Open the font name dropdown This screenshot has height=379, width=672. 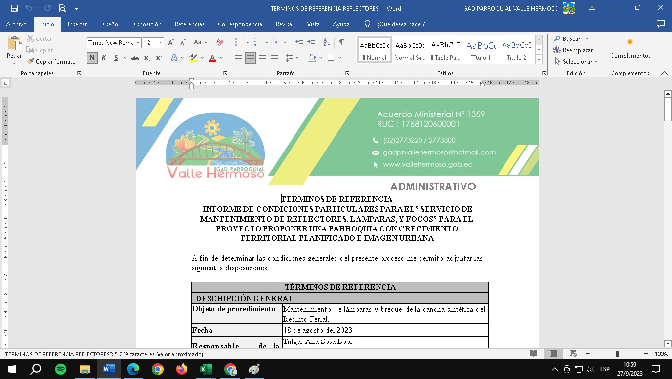[138, 43]
